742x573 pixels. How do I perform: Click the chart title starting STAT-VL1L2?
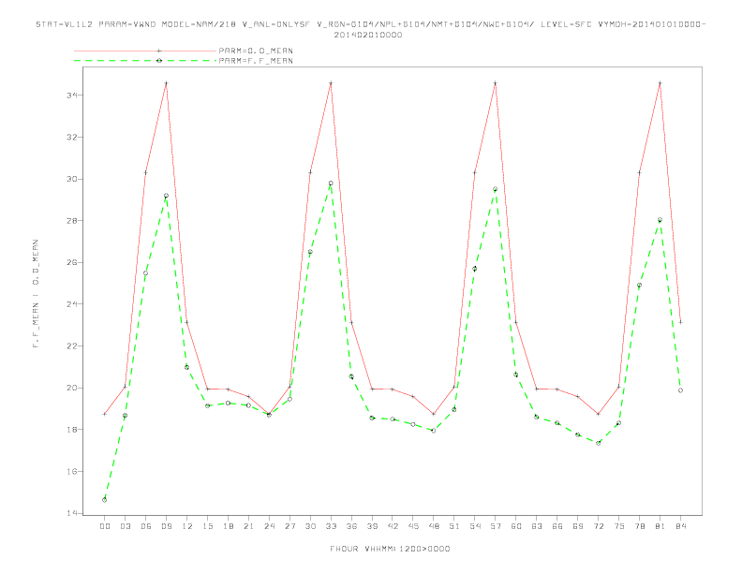click(x=370, y=24)
